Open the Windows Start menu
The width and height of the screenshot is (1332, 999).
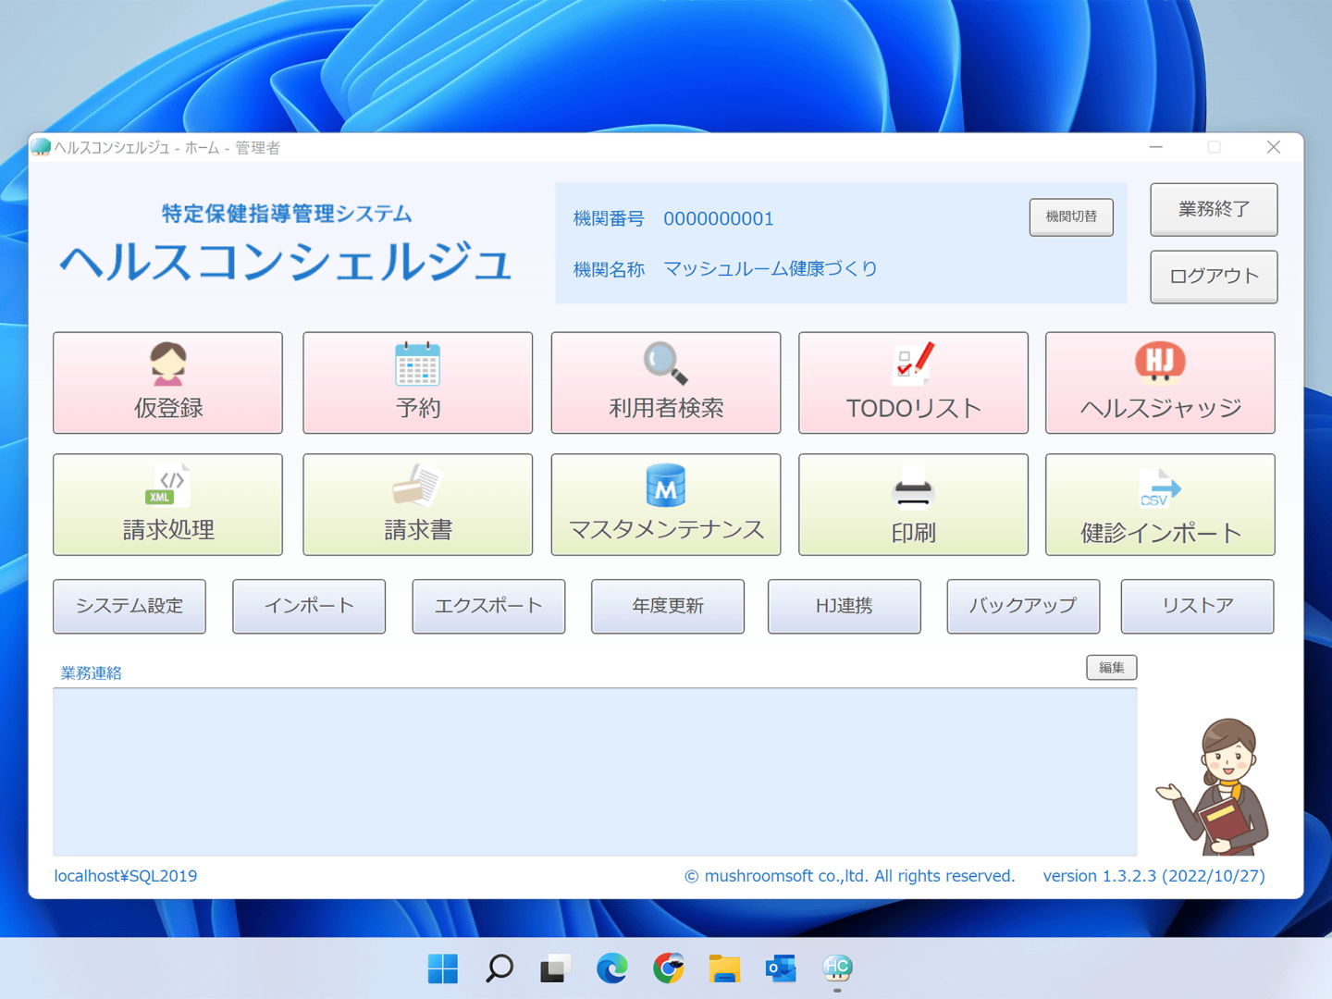coord(443,968)
